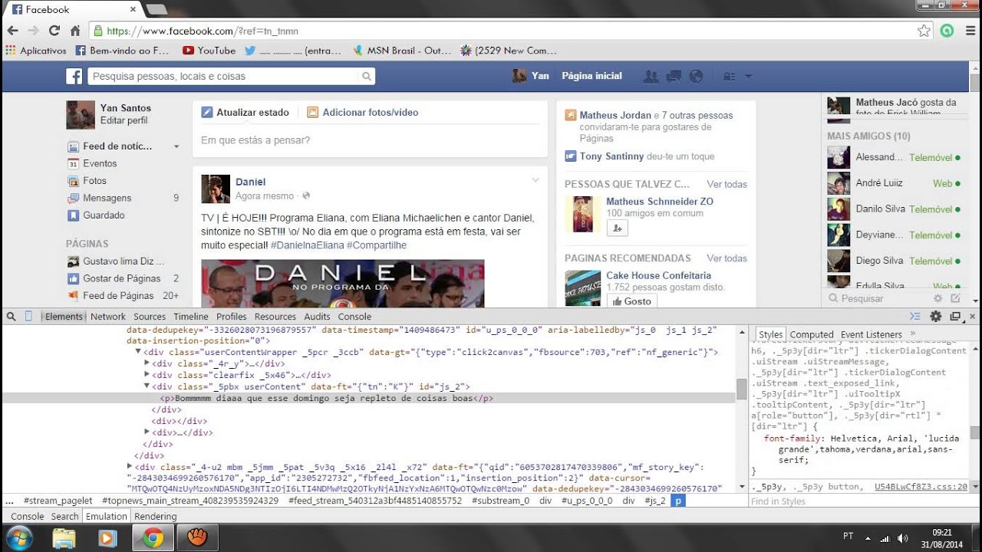Open the Daniel post options chevron
The width and height of the screenshot is (982, 552).
click(535, 180)
